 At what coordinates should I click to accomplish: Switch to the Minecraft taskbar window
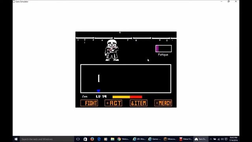point(170,139)
